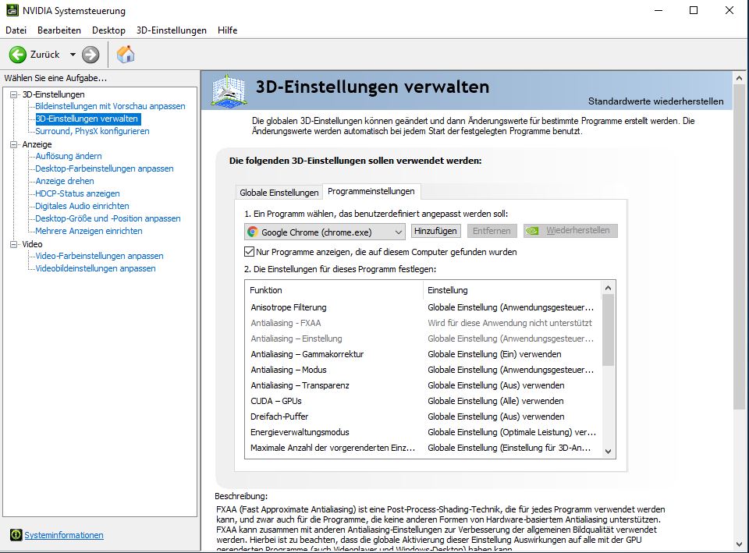The width and height of the screenshot is (749, 553).
Task: Select the Antialiasing – Modus row
Action: [423, 370]
